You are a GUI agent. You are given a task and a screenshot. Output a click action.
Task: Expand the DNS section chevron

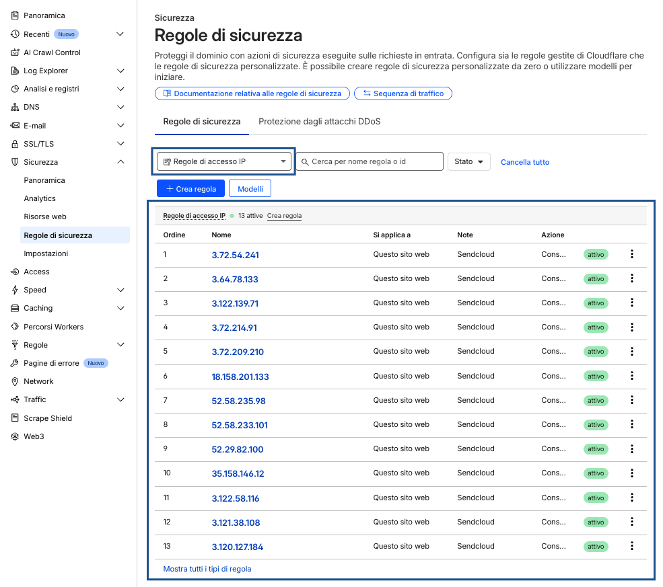pyautogui.click(x=120, y=107)
